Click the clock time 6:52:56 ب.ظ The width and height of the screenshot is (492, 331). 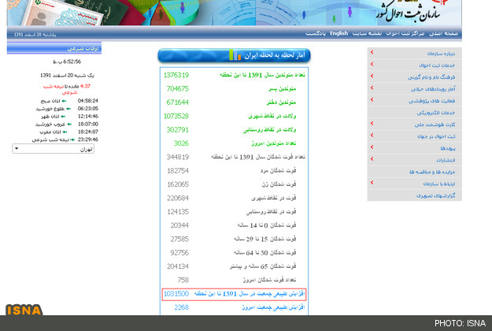[x=67, y=61]
